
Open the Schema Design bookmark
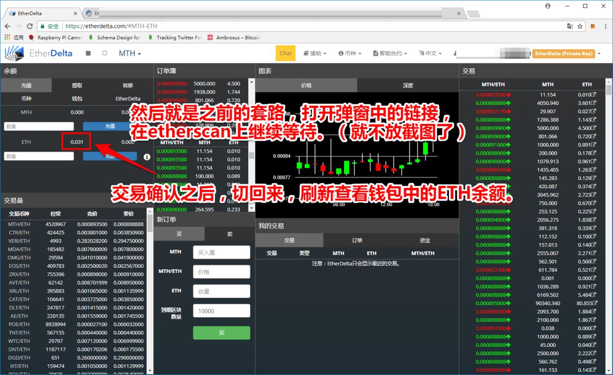click(114, 38)
